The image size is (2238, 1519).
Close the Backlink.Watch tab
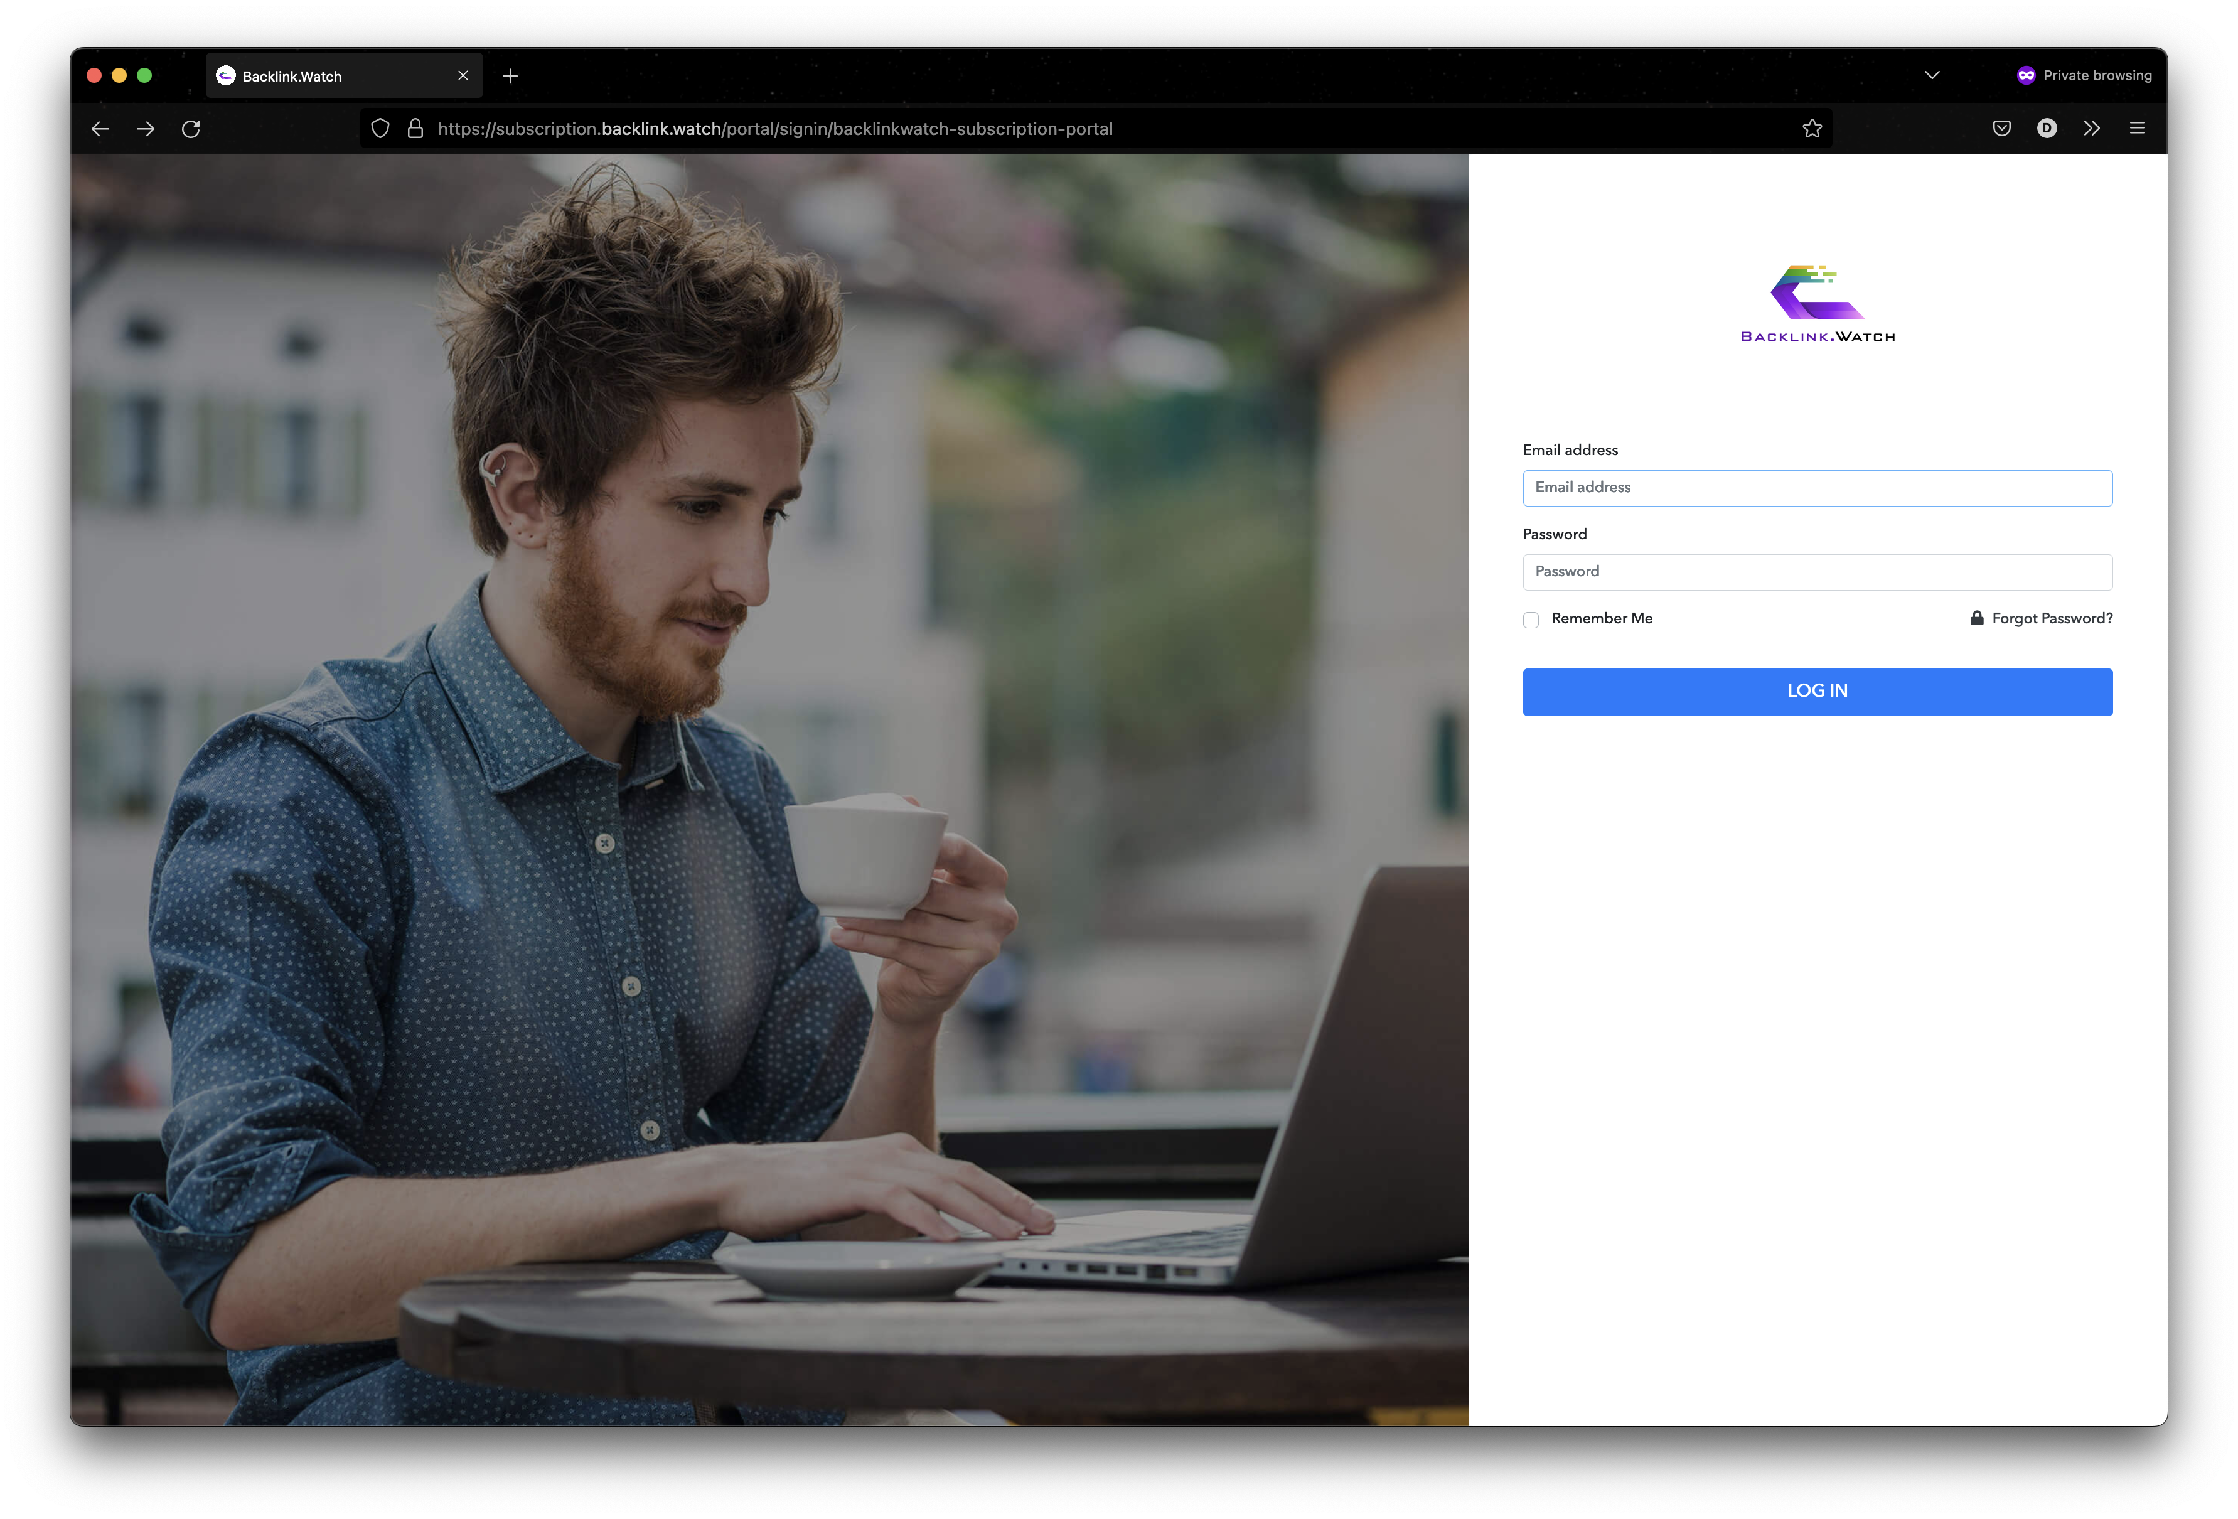tap(463, 75)
